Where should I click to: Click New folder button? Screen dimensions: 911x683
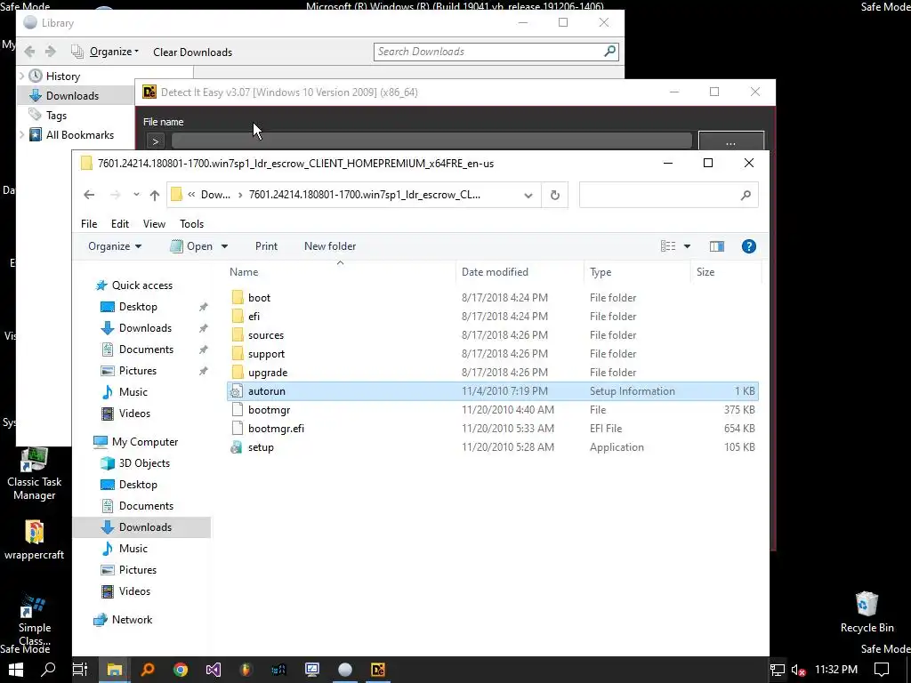point(330,246)
